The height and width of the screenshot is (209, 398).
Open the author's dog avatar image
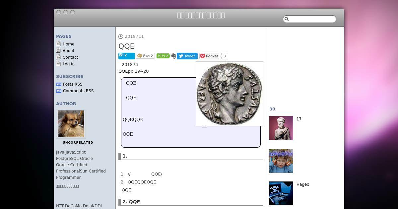point(71,124)
